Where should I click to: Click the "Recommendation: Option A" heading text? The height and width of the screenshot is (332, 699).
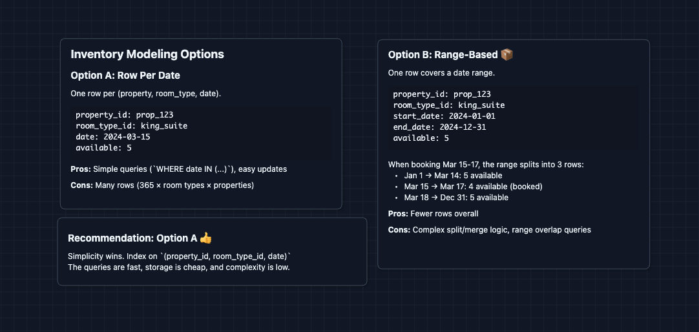pyautogui.click(x=132, y=238)
